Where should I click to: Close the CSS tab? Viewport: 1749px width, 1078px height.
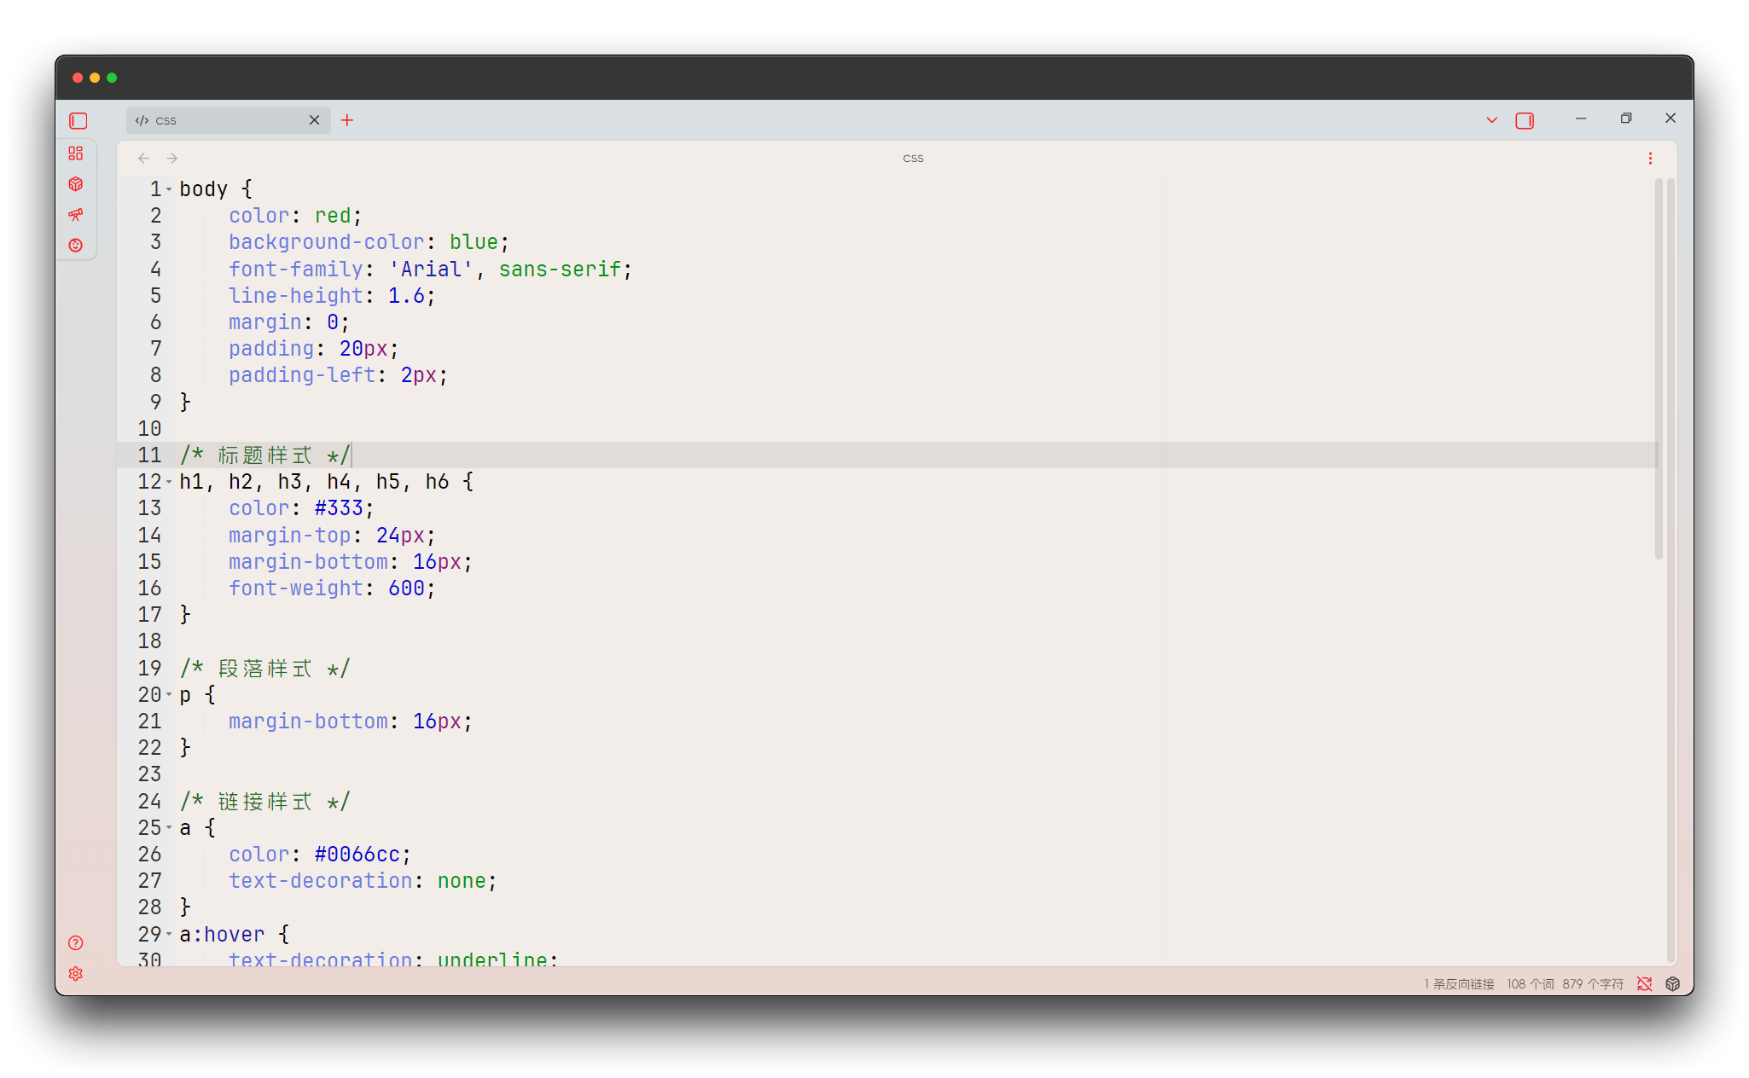click(x=314, y=119)
